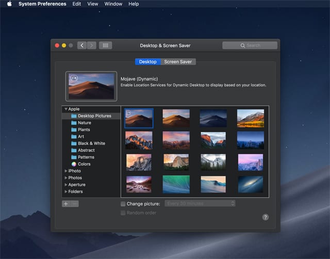Select the Desktop tab
Viewport: 330px width, 259px height.
148,62
